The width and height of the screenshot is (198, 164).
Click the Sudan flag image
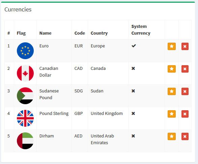tap(25, 96)
